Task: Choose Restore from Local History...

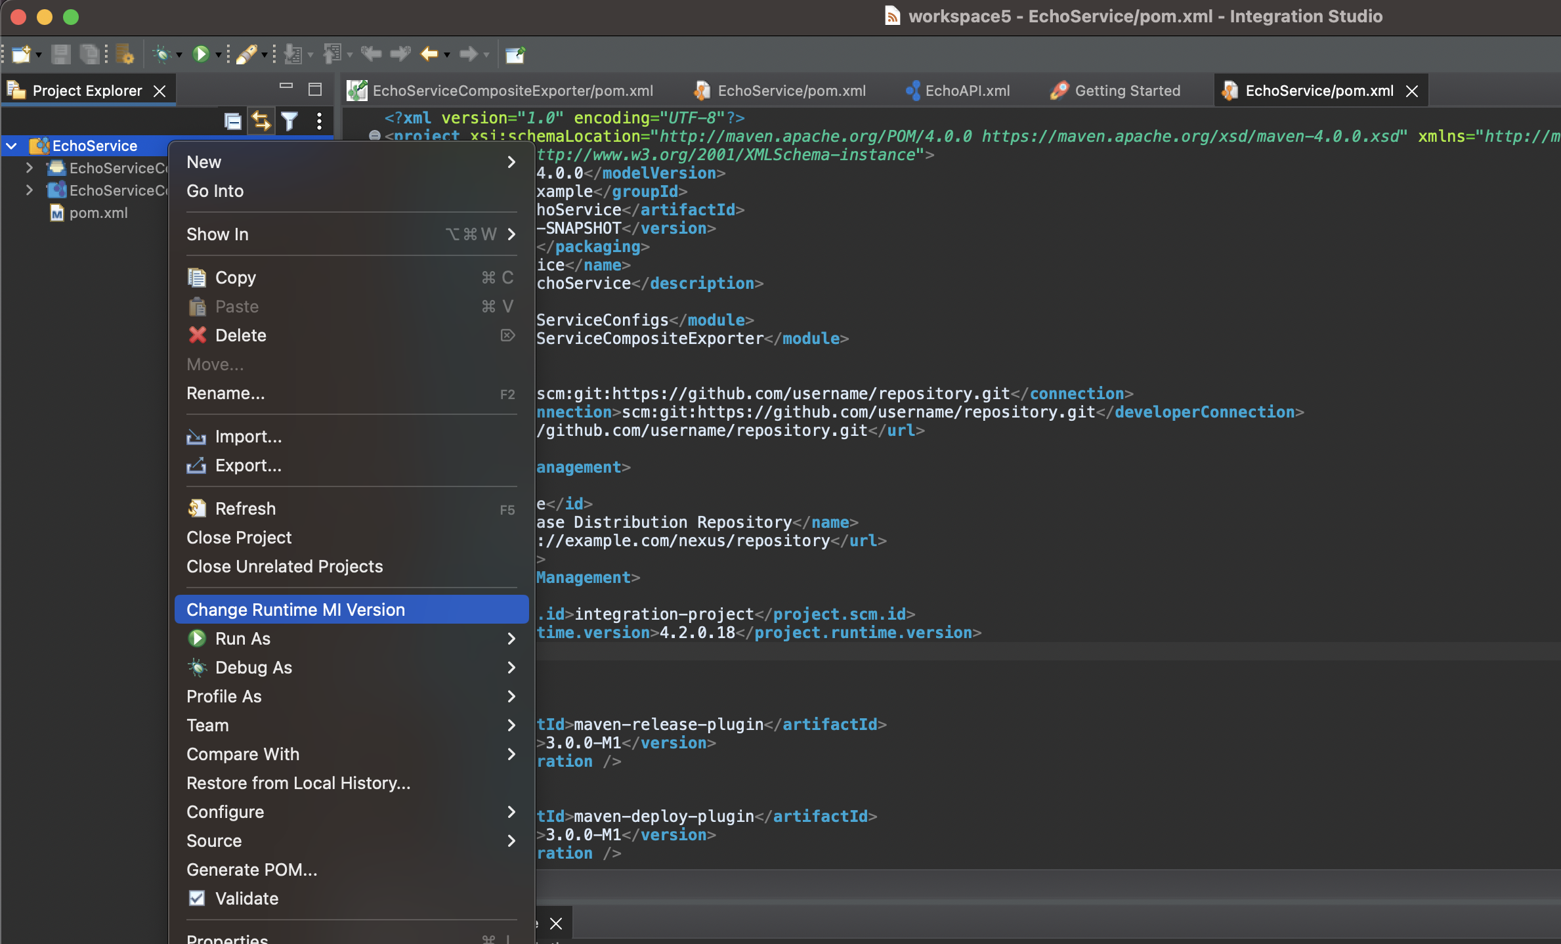Action: point(351,783)
